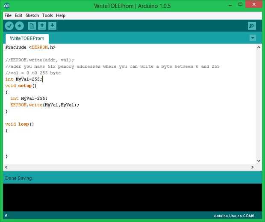265x222 pixels.
Task: Click the 'void setup()' line
Action: [x=21, y=86]
